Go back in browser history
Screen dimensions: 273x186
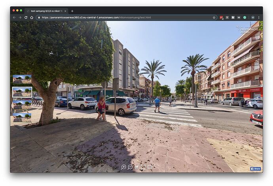tap(14, 17)
